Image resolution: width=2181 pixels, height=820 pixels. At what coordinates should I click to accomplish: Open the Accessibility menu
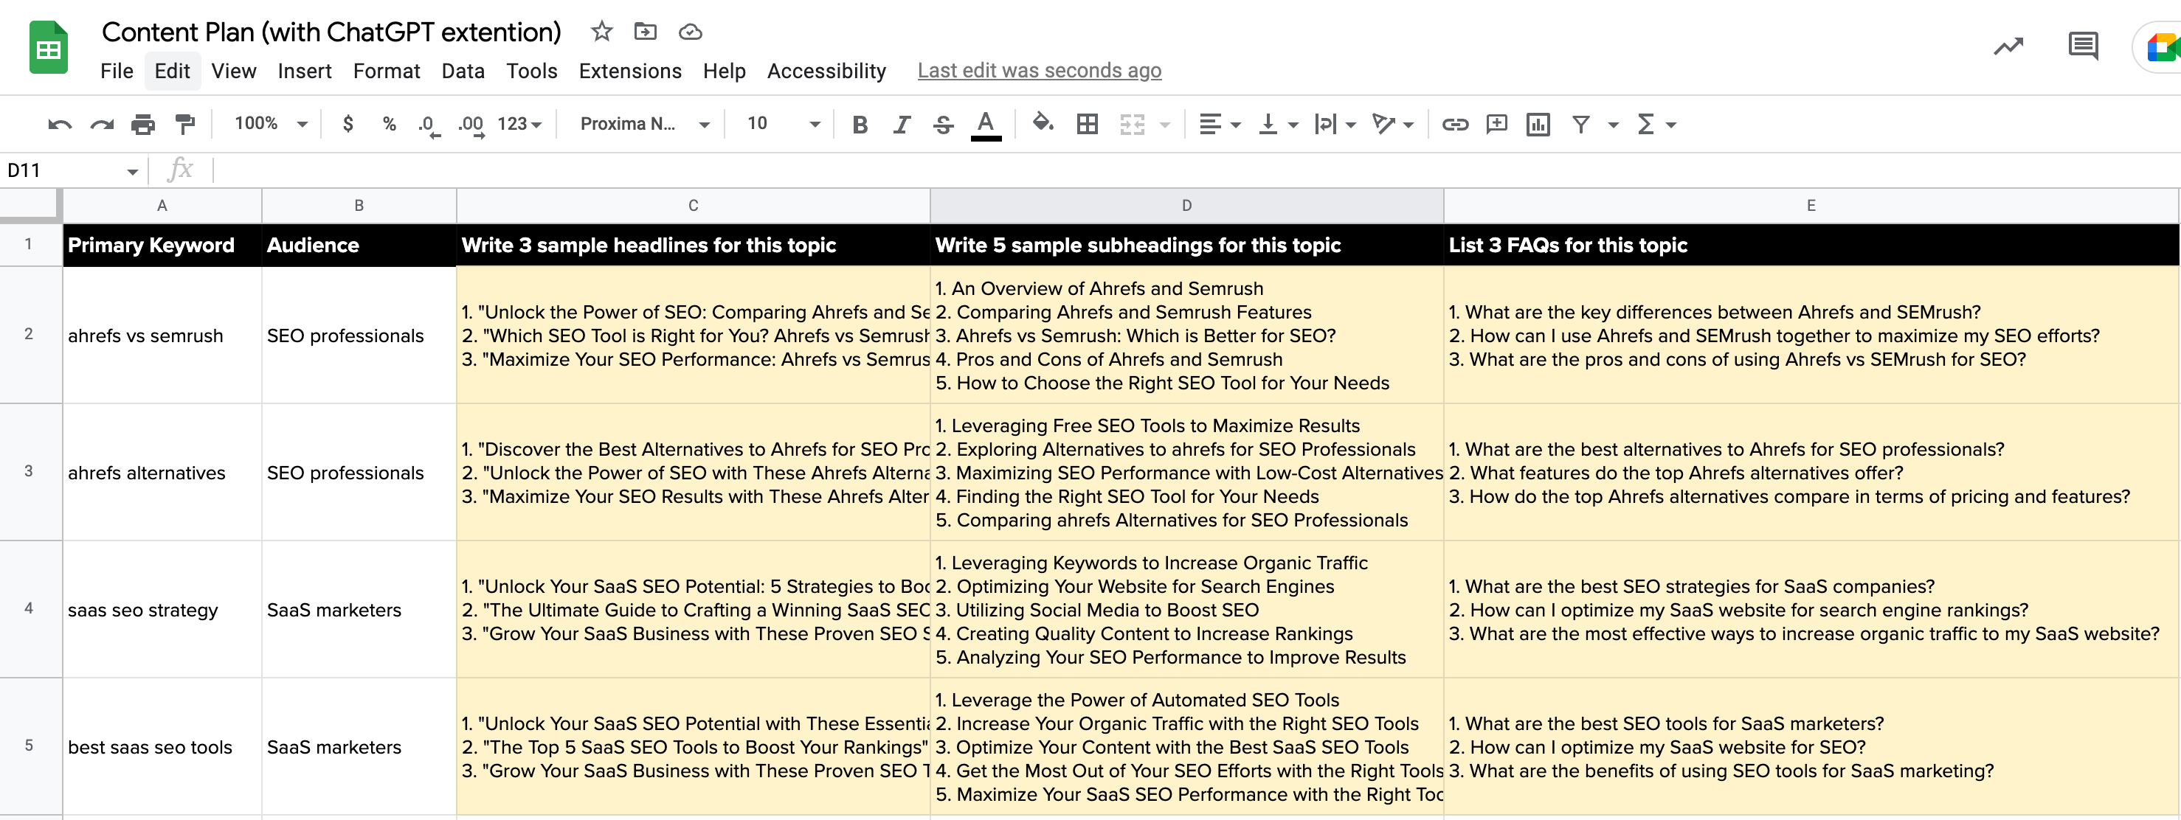point(826,71)
